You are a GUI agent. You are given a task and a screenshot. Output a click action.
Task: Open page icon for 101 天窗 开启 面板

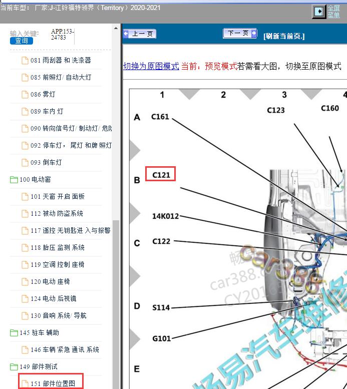[25, 196]
